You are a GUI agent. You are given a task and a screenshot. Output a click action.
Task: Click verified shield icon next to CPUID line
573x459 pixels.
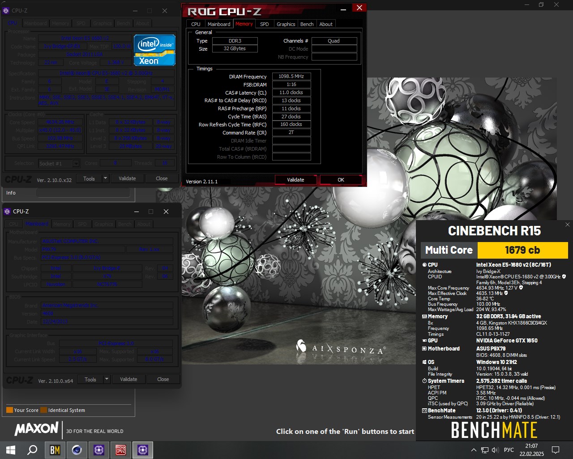point(564,277)
